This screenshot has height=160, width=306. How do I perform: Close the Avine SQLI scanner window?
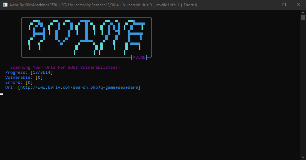coord(298,5)
